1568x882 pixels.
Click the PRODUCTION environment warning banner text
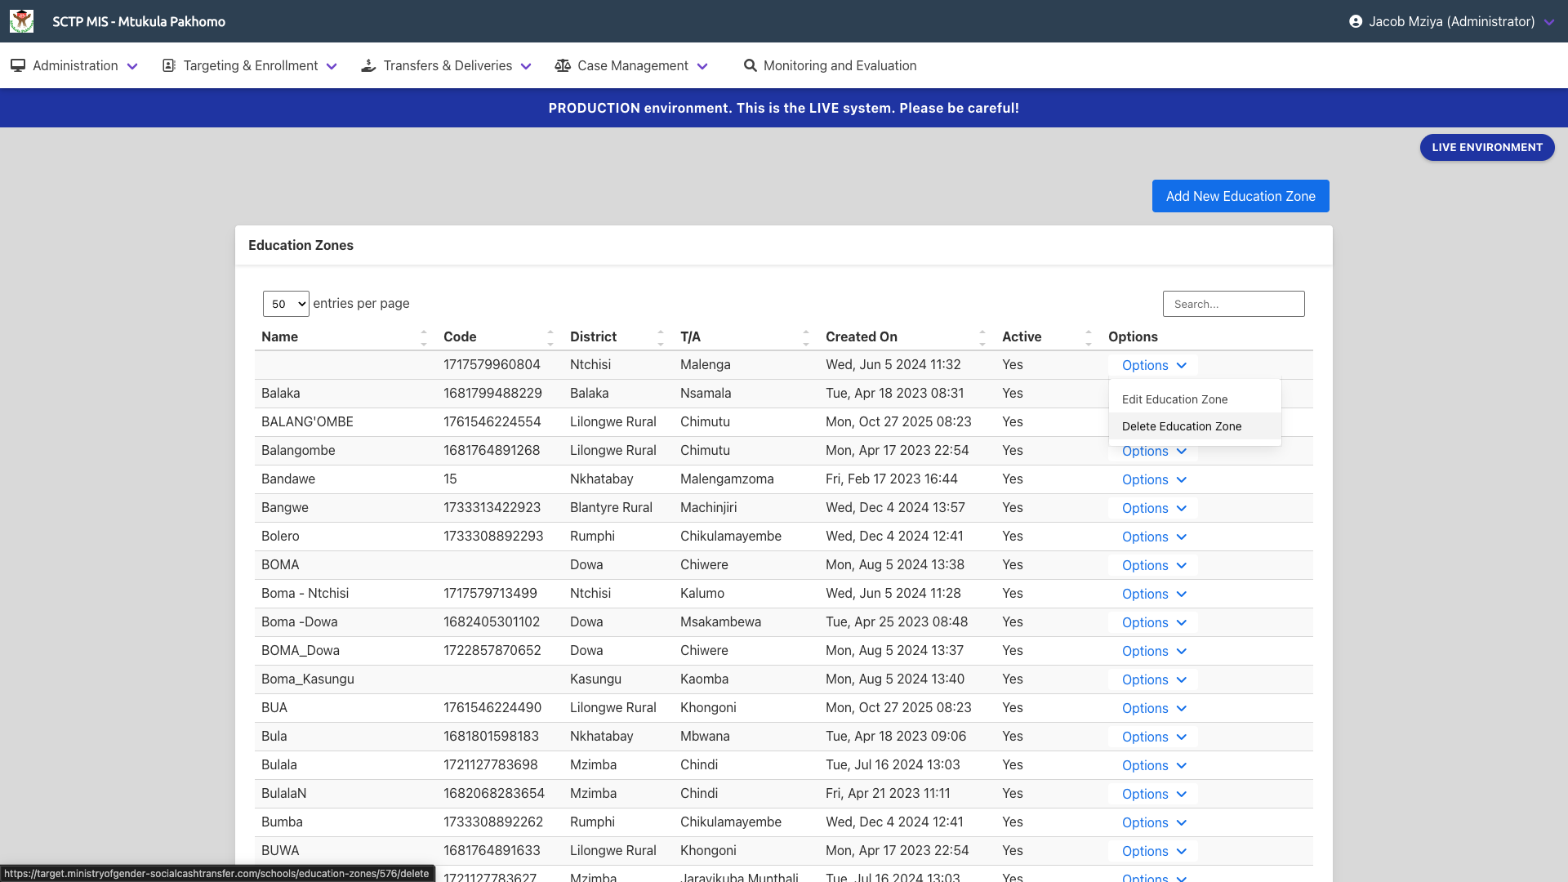[784, 108]
